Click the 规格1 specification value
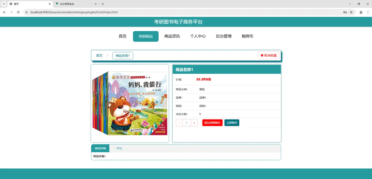 click(203, 106)
